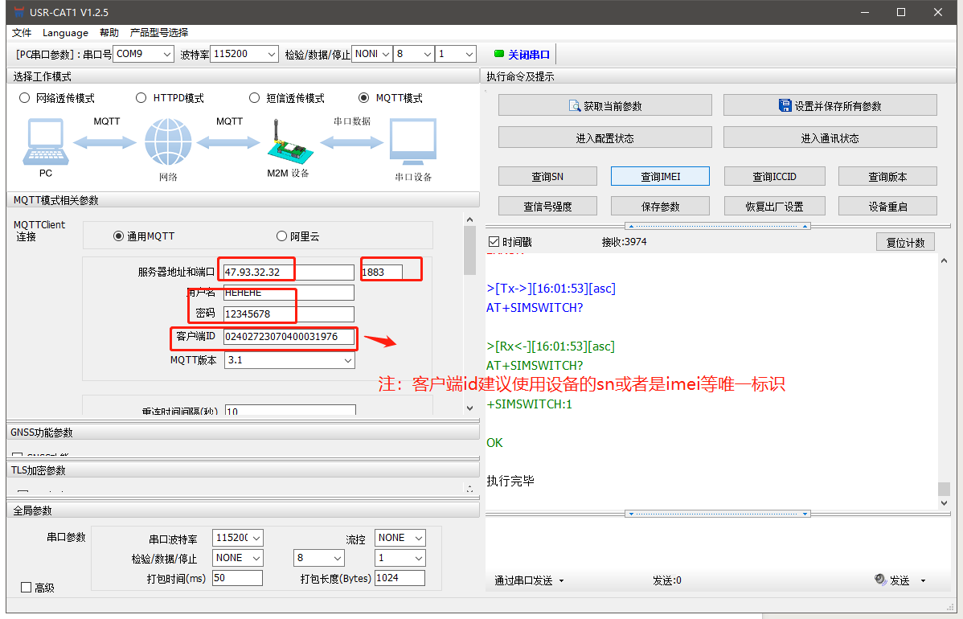Screen dimensions: 963x619
Task: Click the PC laptop icon in the mode diagram
Action: coord(46,141)
